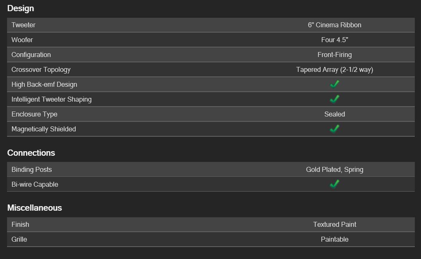Screen dimensions: 421x259
Task: Select the Connections section heading
Action: click(31, 153)
